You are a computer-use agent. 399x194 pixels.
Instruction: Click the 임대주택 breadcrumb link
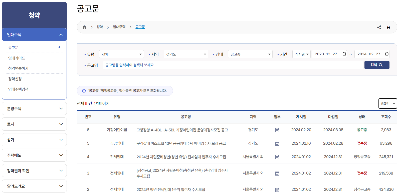pyautogui.click(x=119, y=27)
